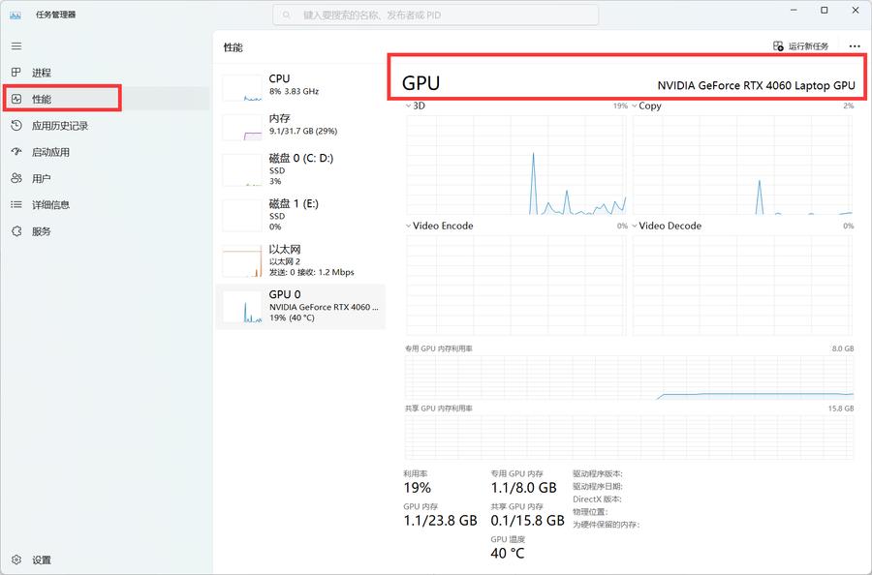
Task: Expand the 3D graph engine dropdown
Action: (x=408, y=106)
